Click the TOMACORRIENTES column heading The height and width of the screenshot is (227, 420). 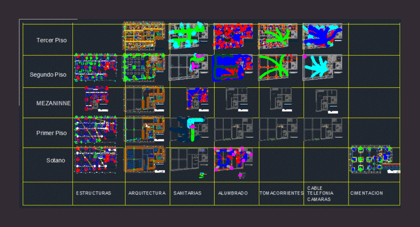[281, 193]
